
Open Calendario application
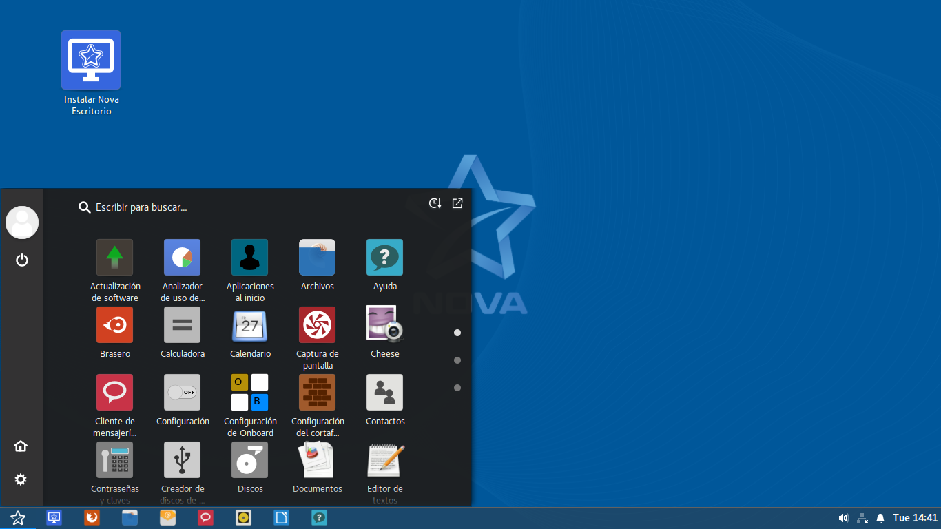249,325
